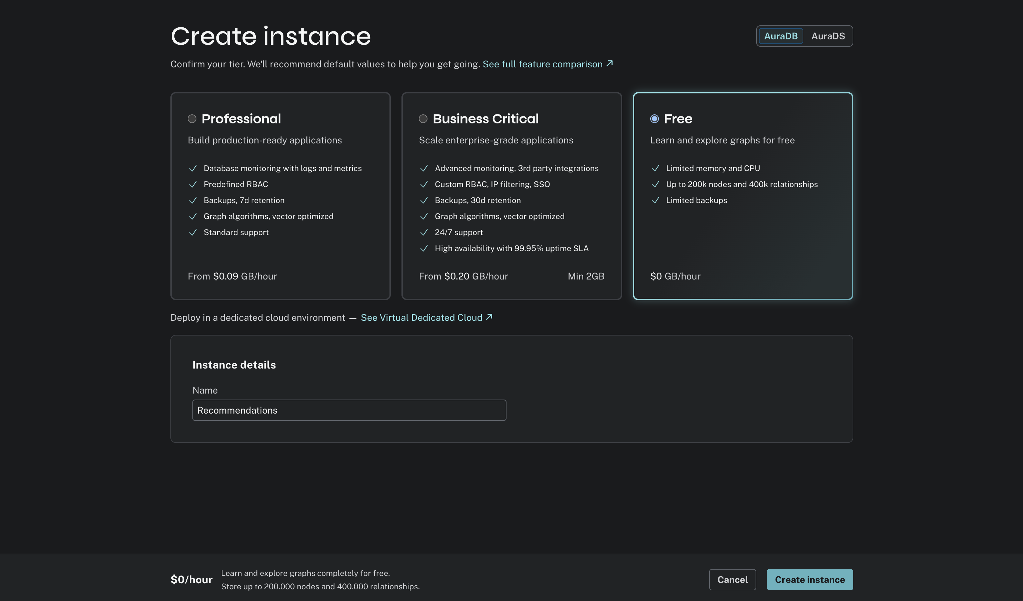Click the Create instance button
The width and height of the screenshot is (1023, 601).
[x=810, y=579]
